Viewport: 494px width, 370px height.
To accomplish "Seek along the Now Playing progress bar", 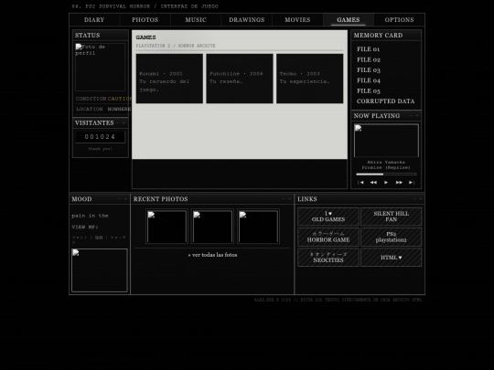I will [386, 174].
